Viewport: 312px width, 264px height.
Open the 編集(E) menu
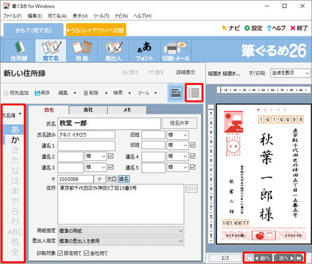coord(35,16)
